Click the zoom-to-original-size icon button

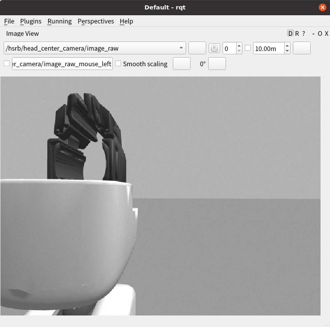click(x=214, y=48)
